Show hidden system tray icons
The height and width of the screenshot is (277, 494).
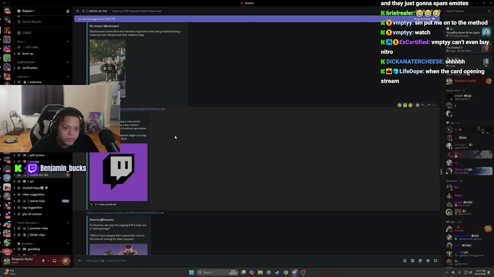[x=447, y=272]
